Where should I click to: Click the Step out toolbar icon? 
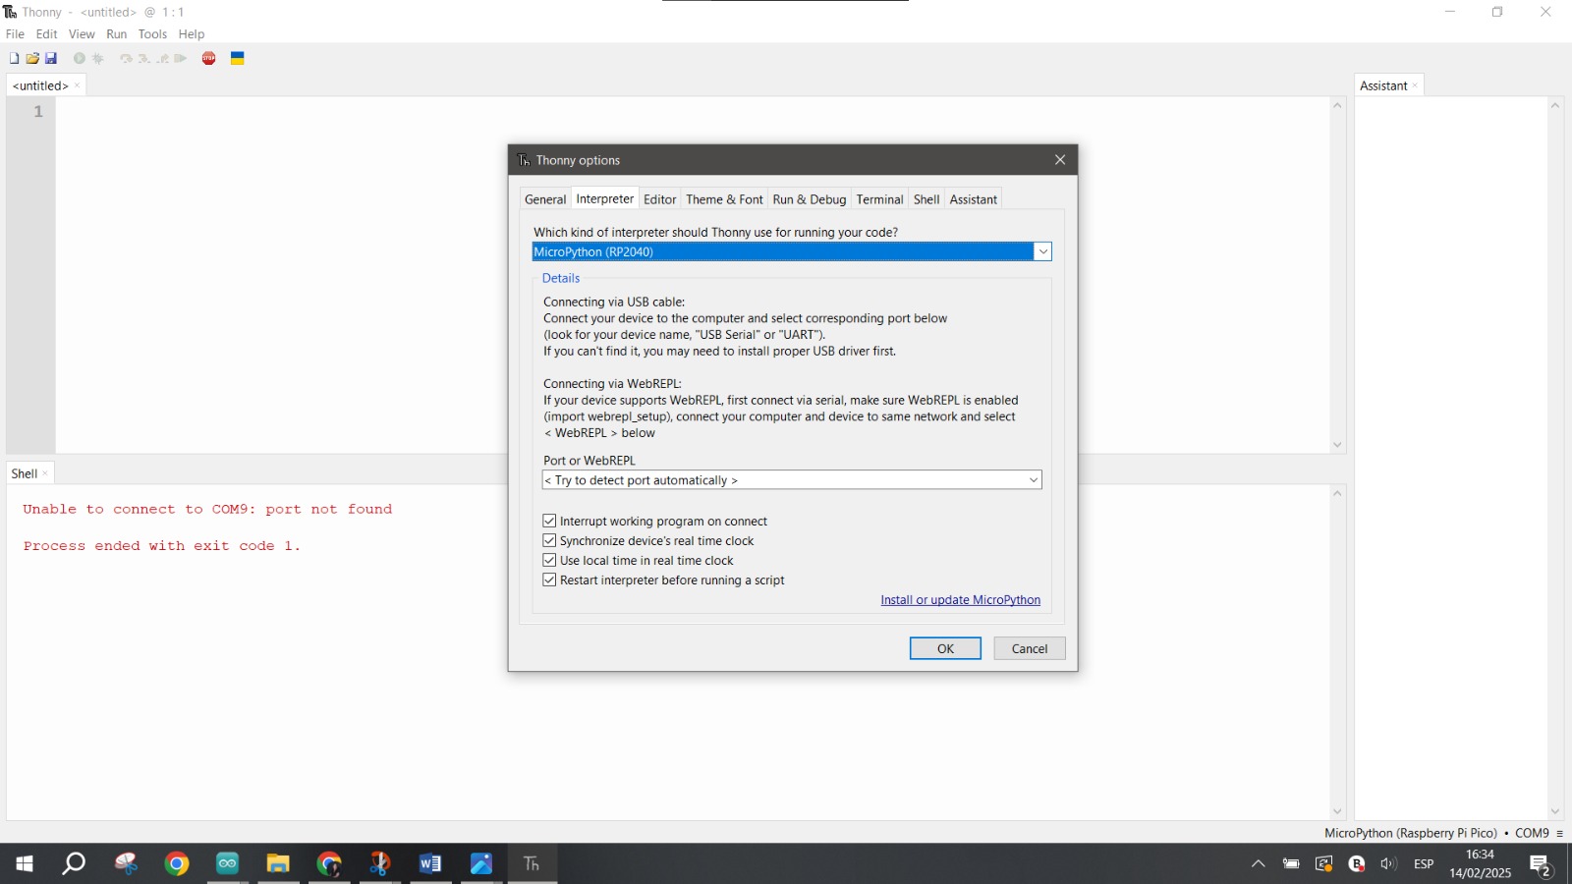click(x=163, y=59)
